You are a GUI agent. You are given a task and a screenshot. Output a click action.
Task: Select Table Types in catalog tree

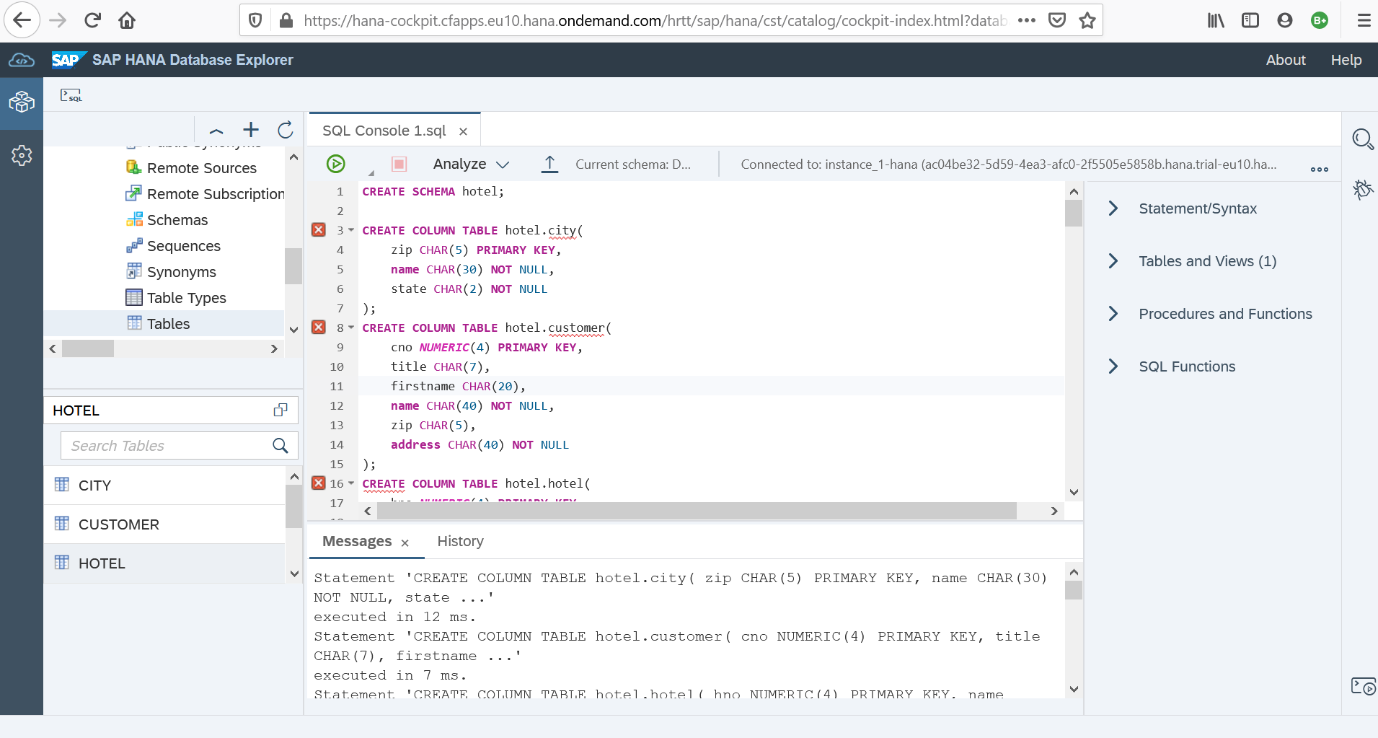[186, 298]
